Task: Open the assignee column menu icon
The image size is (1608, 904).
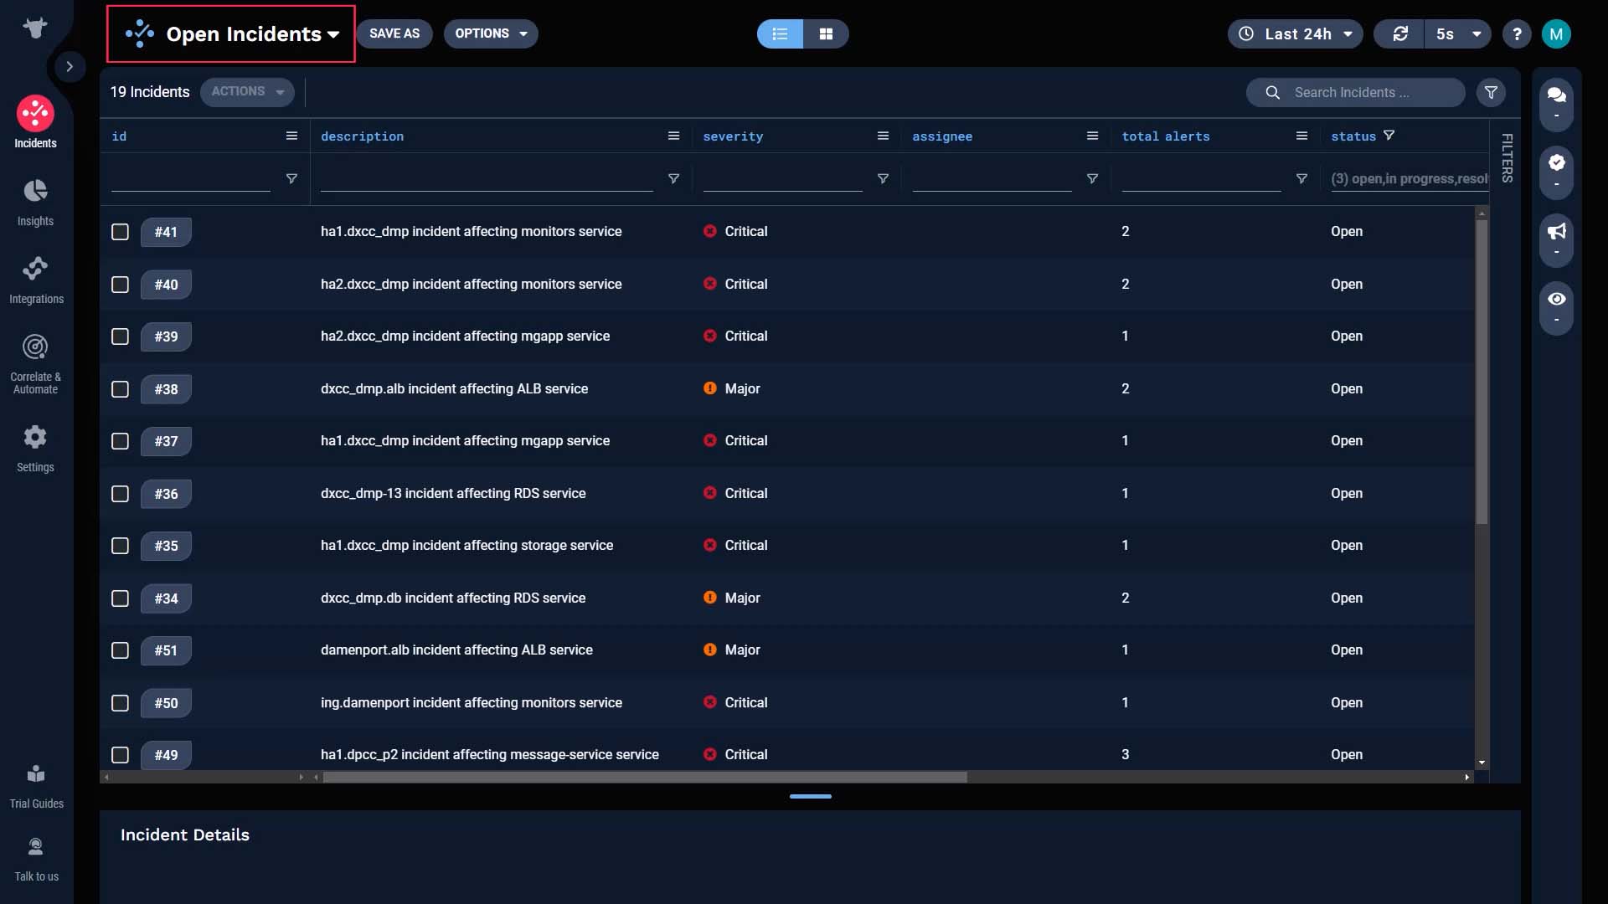Action: [x=1092, y=136]
